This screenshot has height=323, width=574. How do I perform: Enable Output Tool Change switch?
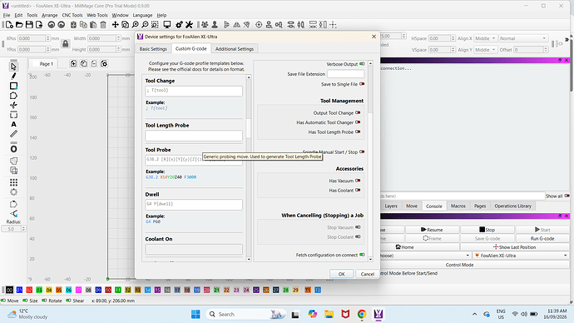pos(358,112)
